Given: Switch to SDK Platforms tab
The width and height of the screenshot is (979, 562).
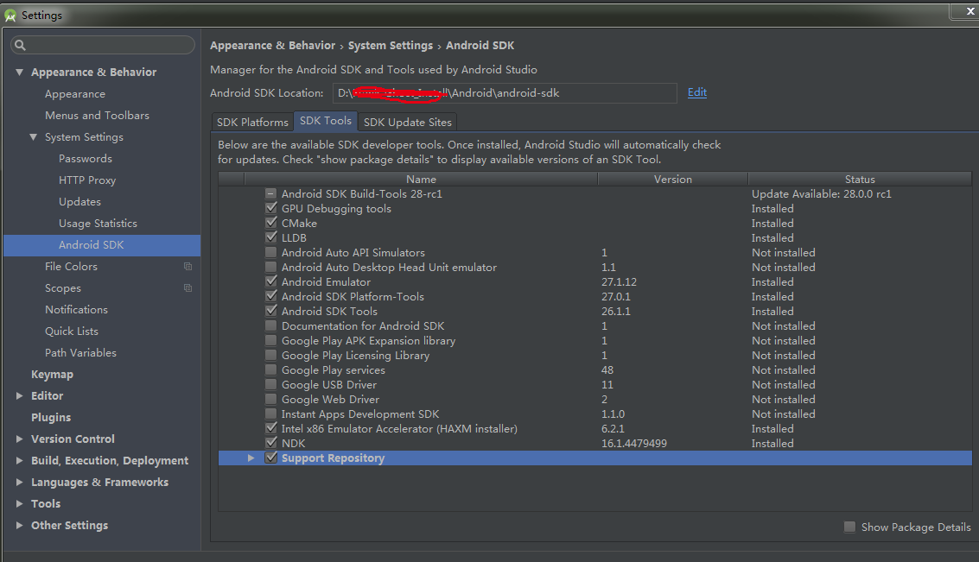Looking at the screenshot, I should pos(252,123).
